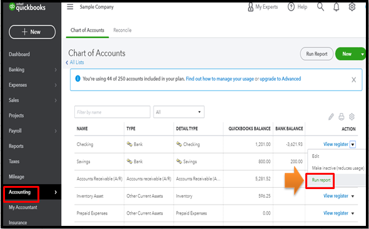Open the hamburger menu beside Sample Company
369x229 pixels.
[70, 7]
